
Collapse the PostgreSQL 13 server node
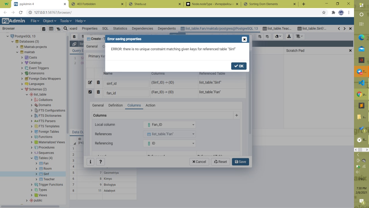point(8,36)
